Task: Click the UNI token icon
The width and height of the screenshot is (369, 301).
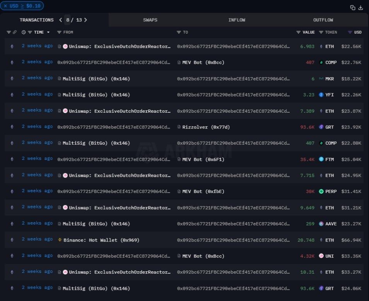Action: tap(321, 256)
